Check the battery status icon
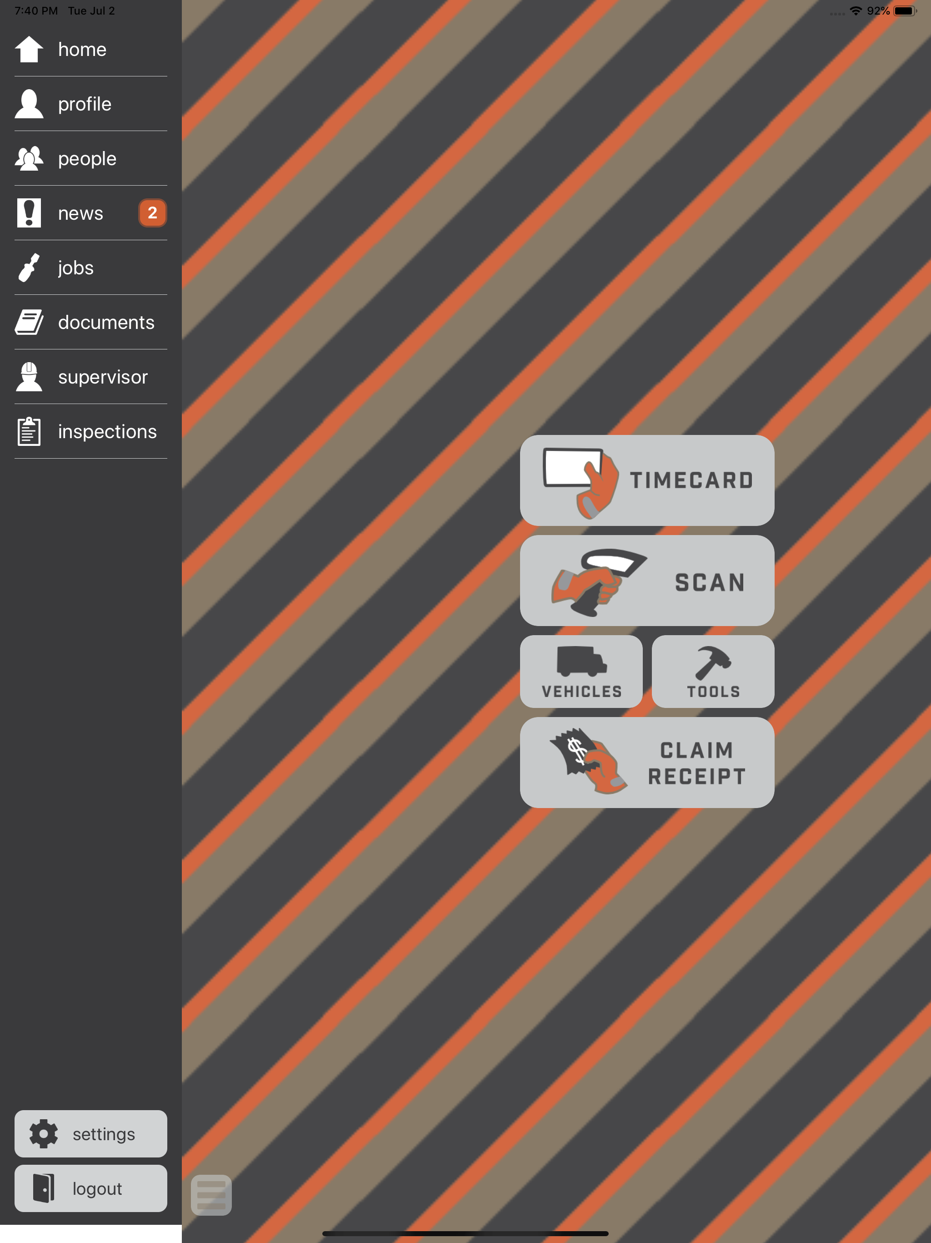This screenshot has height=1243, width=931. [905, 10]
